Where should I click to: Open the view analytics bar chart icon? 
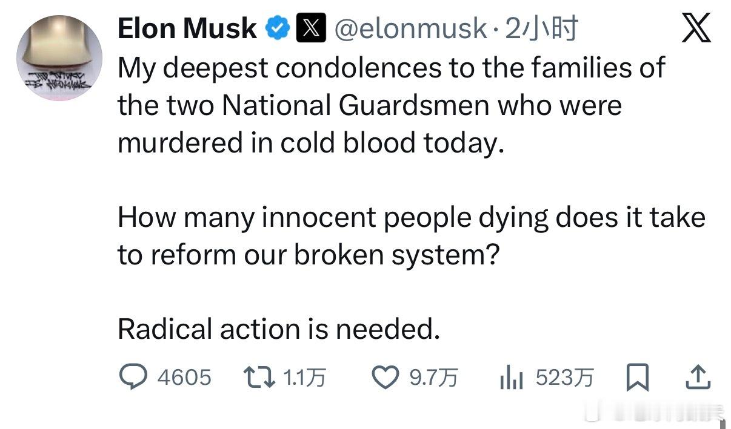pyautogui.click(x=511, y=378)
